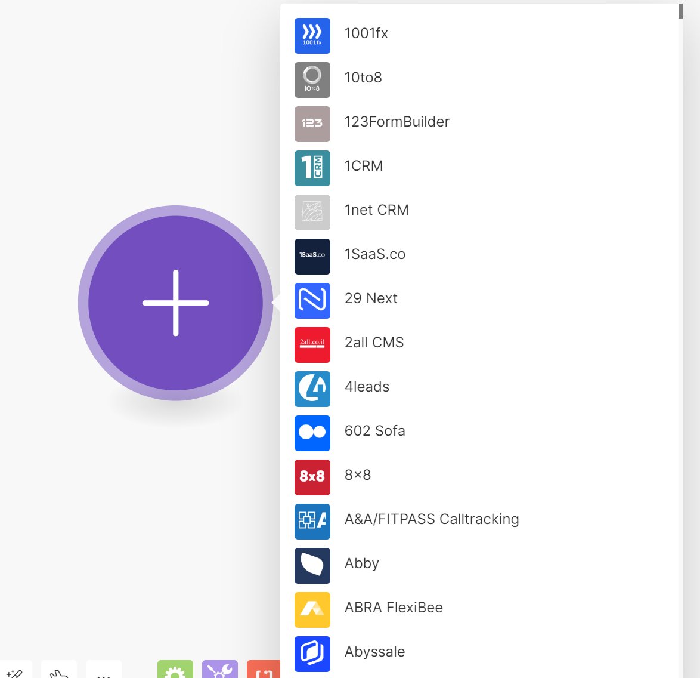Click the 8×8 label

click(x=358, y=476)
